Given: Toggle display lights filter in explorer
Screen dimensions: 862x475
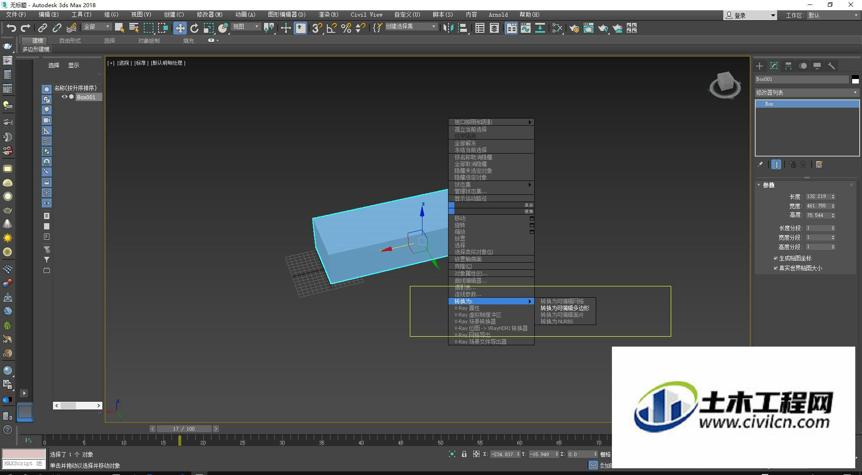Looking at the screenshot, I should 47,110.
